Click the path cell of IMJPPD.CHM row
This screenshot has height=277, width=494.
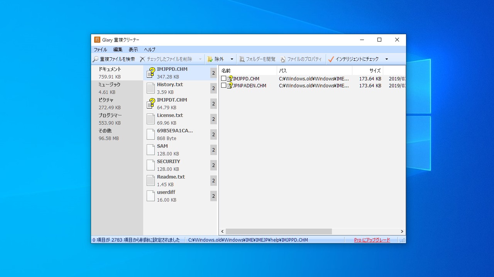click(x=314, y=79)
